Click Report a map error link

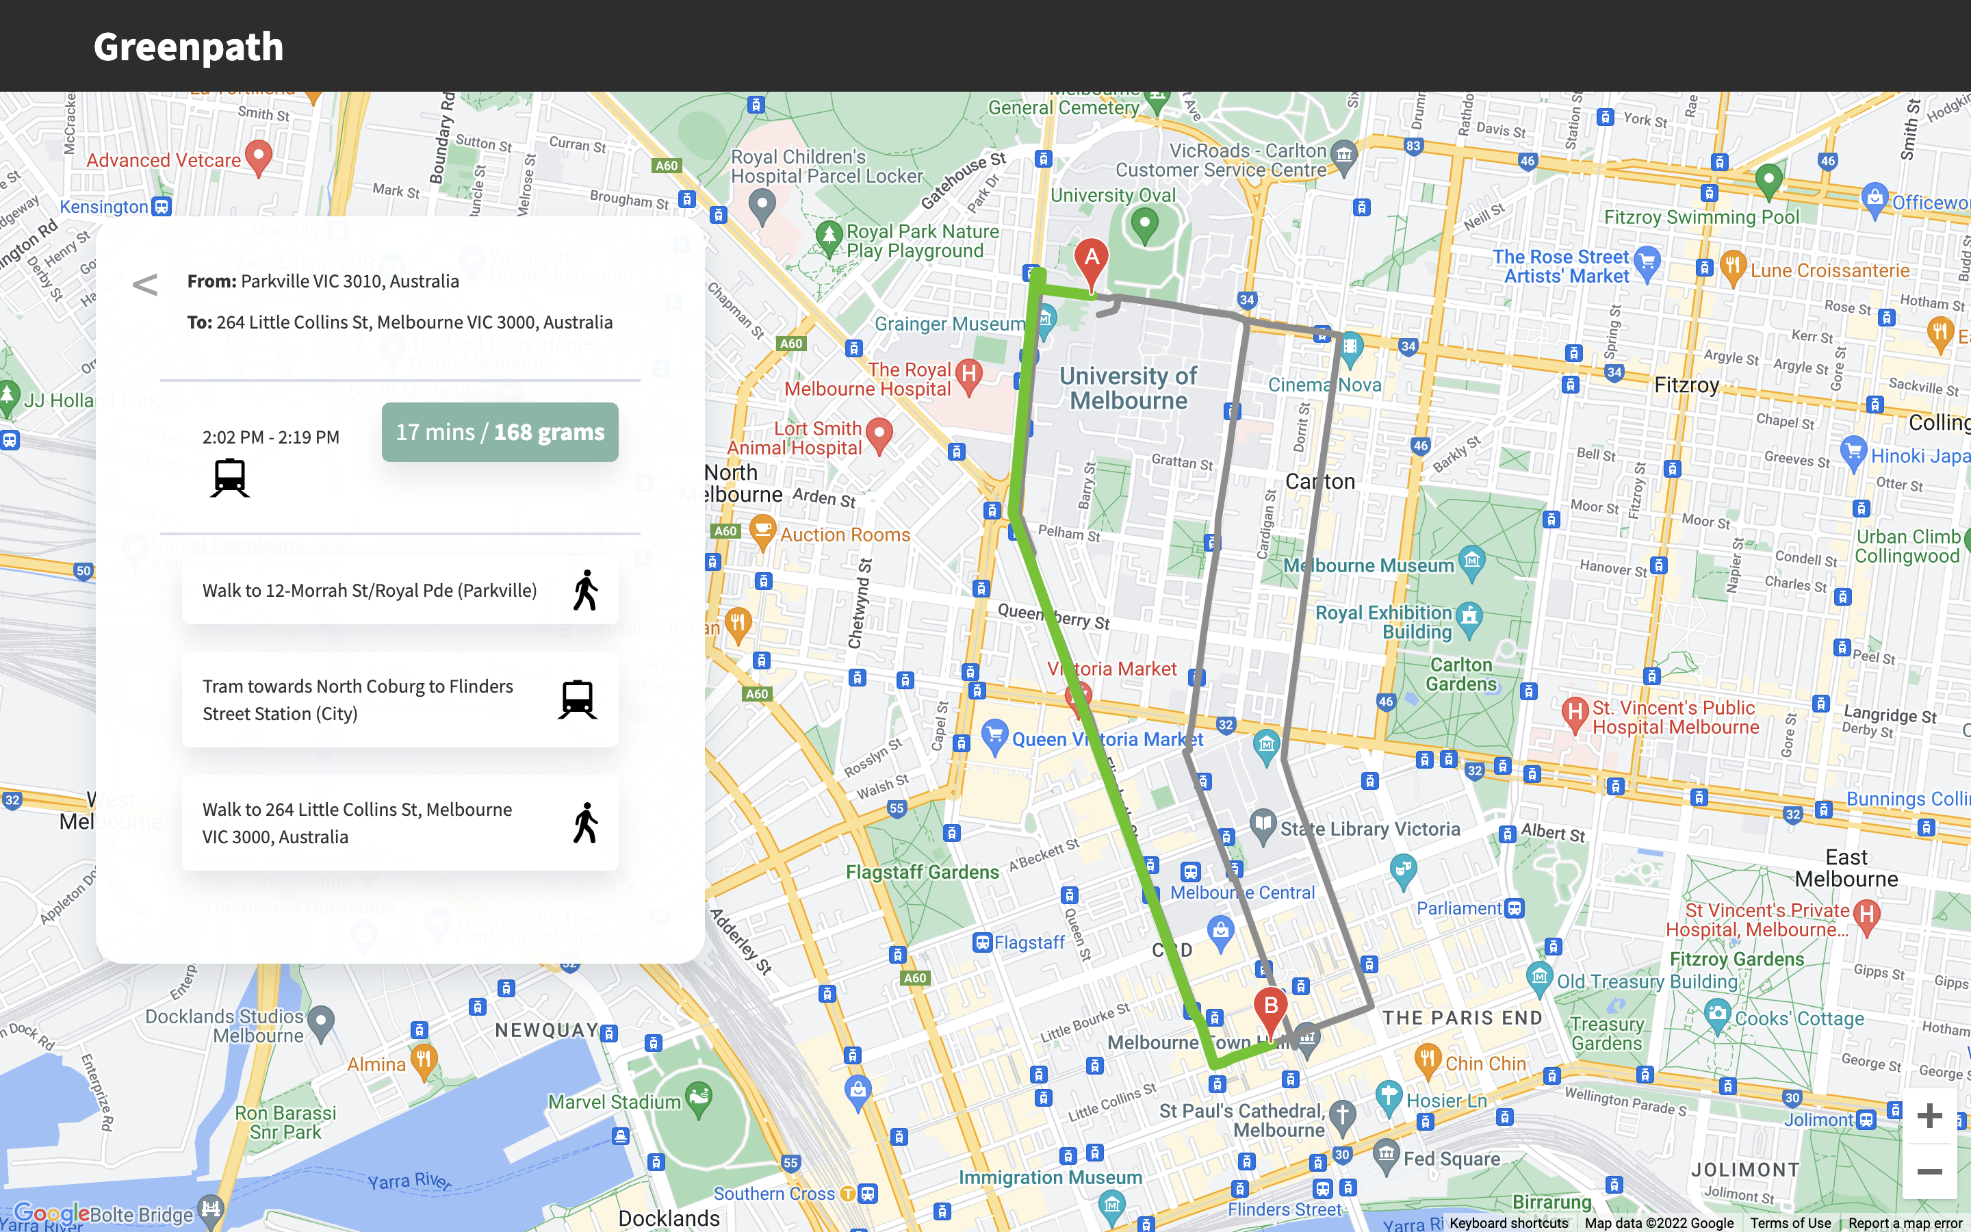pyautogui.click(x=1904, y=1222)
